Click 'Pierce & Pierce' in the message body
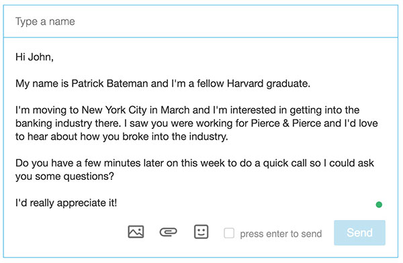 click(286, 123)
